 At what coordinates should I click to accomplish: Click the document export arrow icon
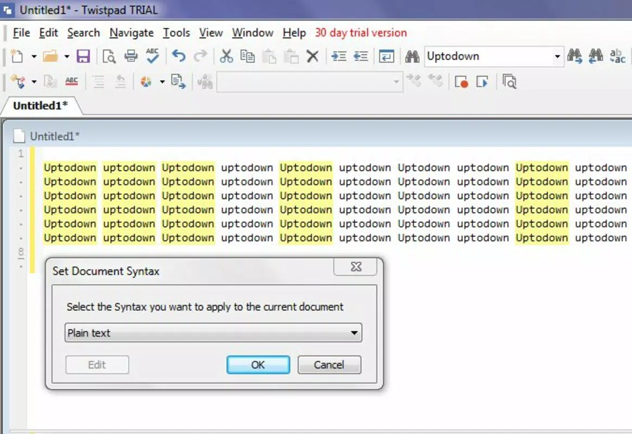pos(178,82)
